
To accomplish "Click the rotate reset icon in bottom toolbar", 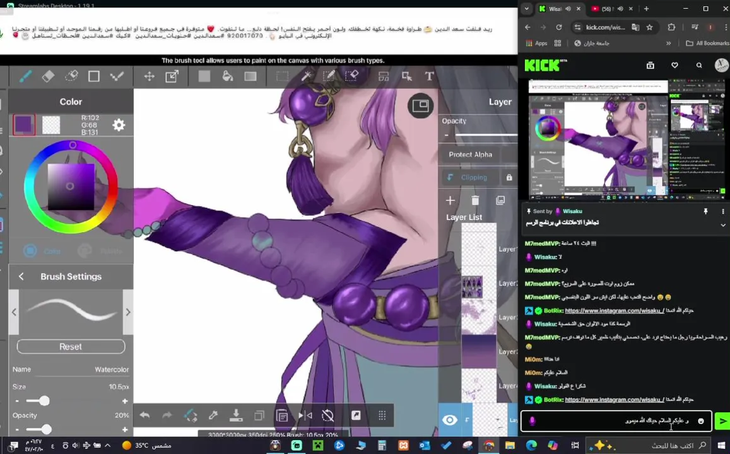I will tap(327, 416).
